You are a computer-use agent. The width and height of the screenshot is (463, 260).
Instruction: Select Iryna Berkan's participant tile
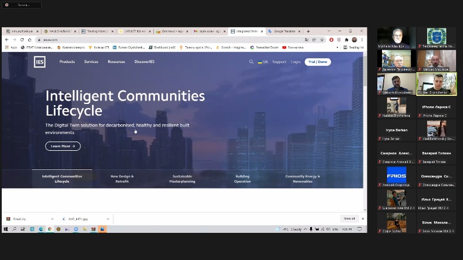click(396, 130)
